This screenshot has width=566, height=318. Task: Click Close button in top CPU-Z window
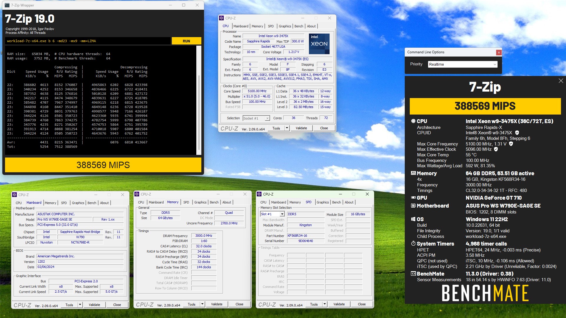tap(324, 128)
